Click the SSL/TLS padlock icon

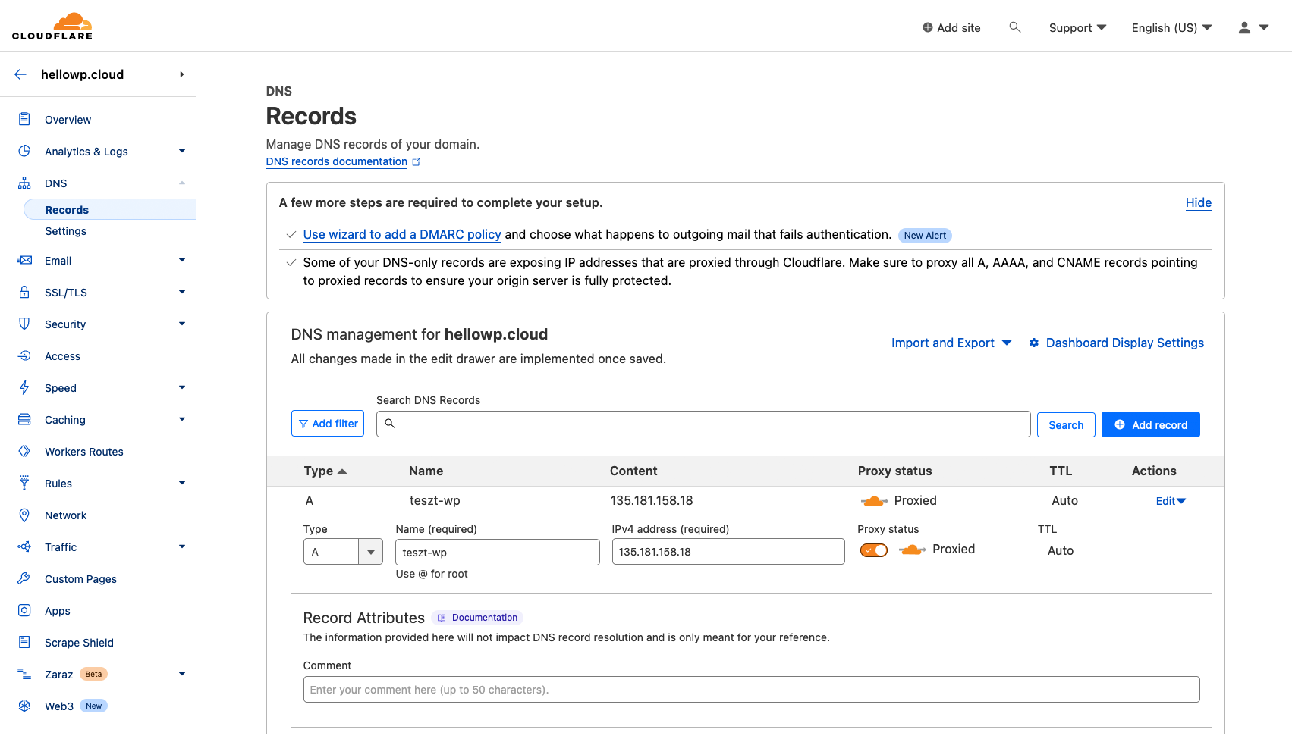[24, 292]
